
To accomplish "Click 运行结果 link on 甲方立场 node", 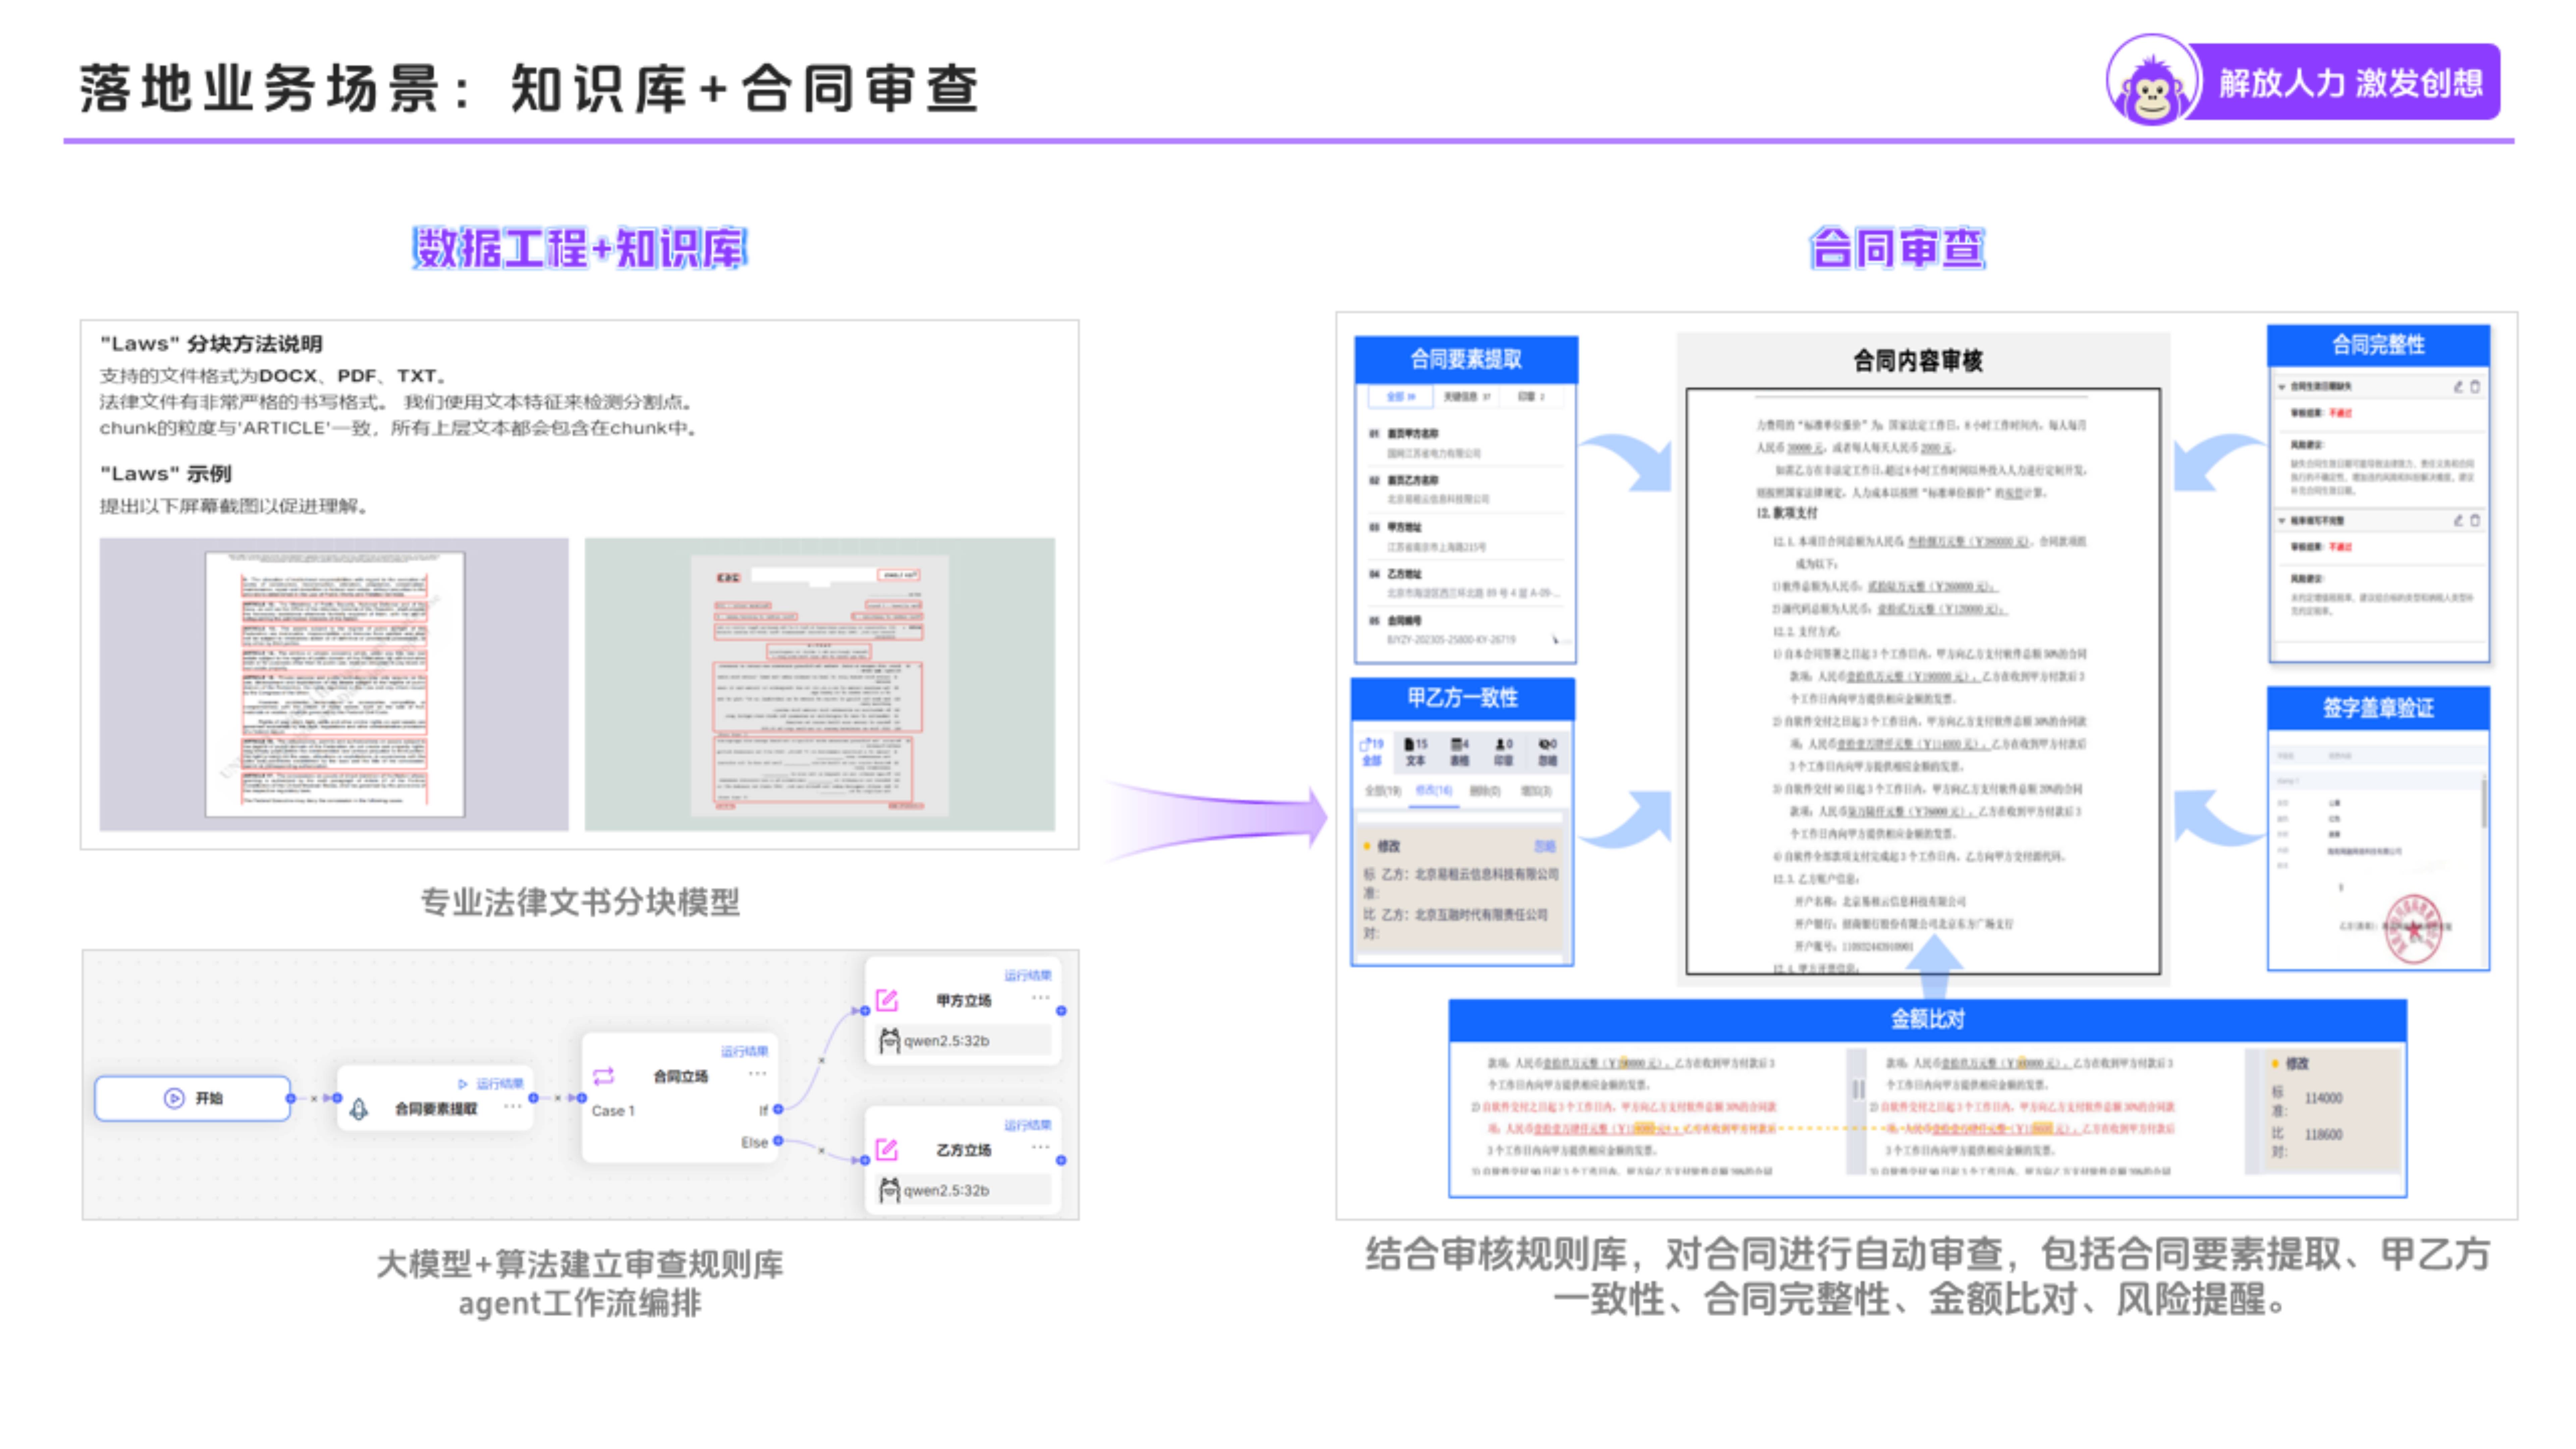I will (1028, 975).
